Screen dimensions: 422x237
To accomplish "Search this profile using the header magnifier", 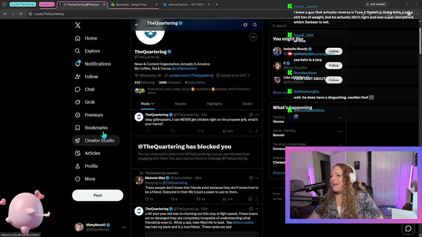I will 255,25.
